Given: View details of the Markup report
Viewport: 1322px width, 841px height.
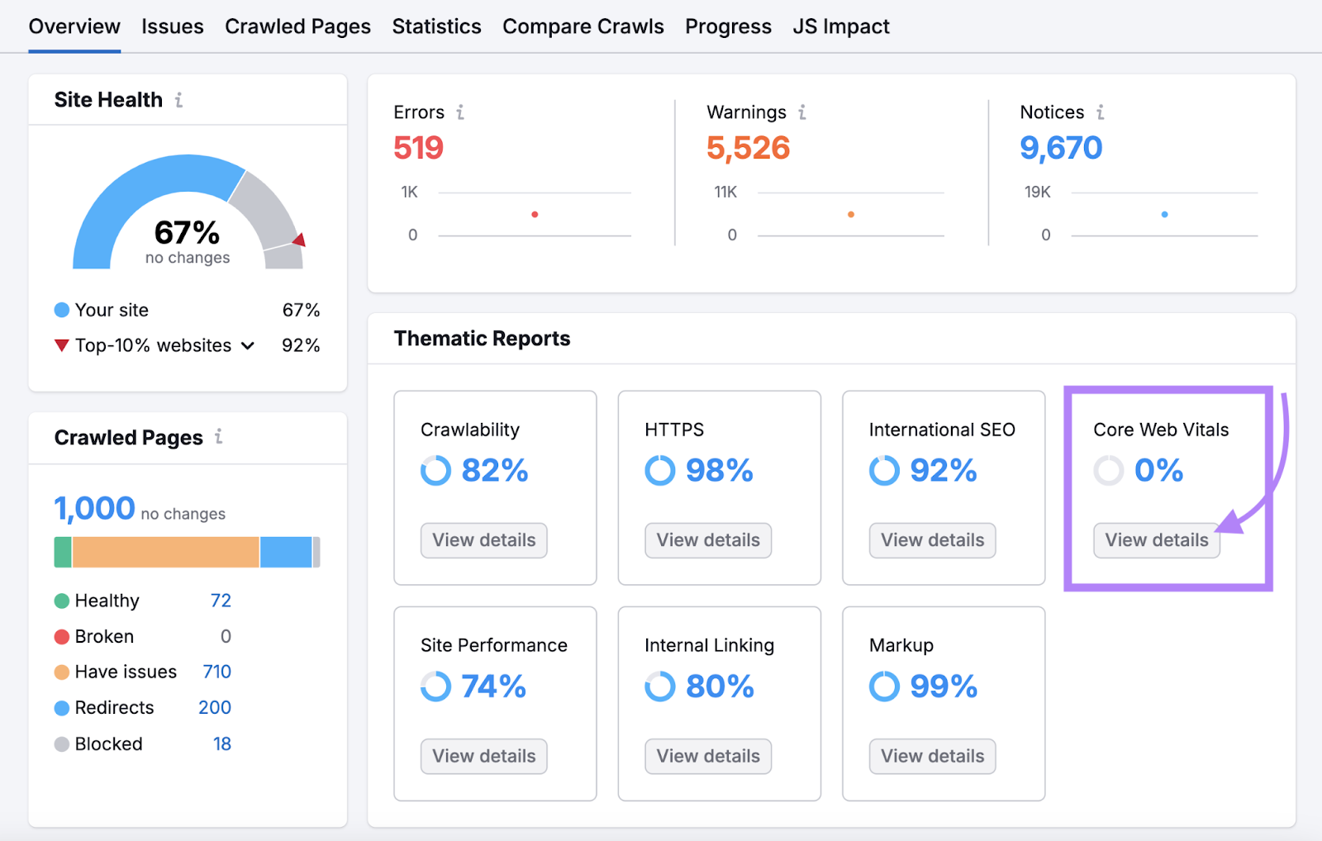Looking at the screenshot, I should [931, 756].
